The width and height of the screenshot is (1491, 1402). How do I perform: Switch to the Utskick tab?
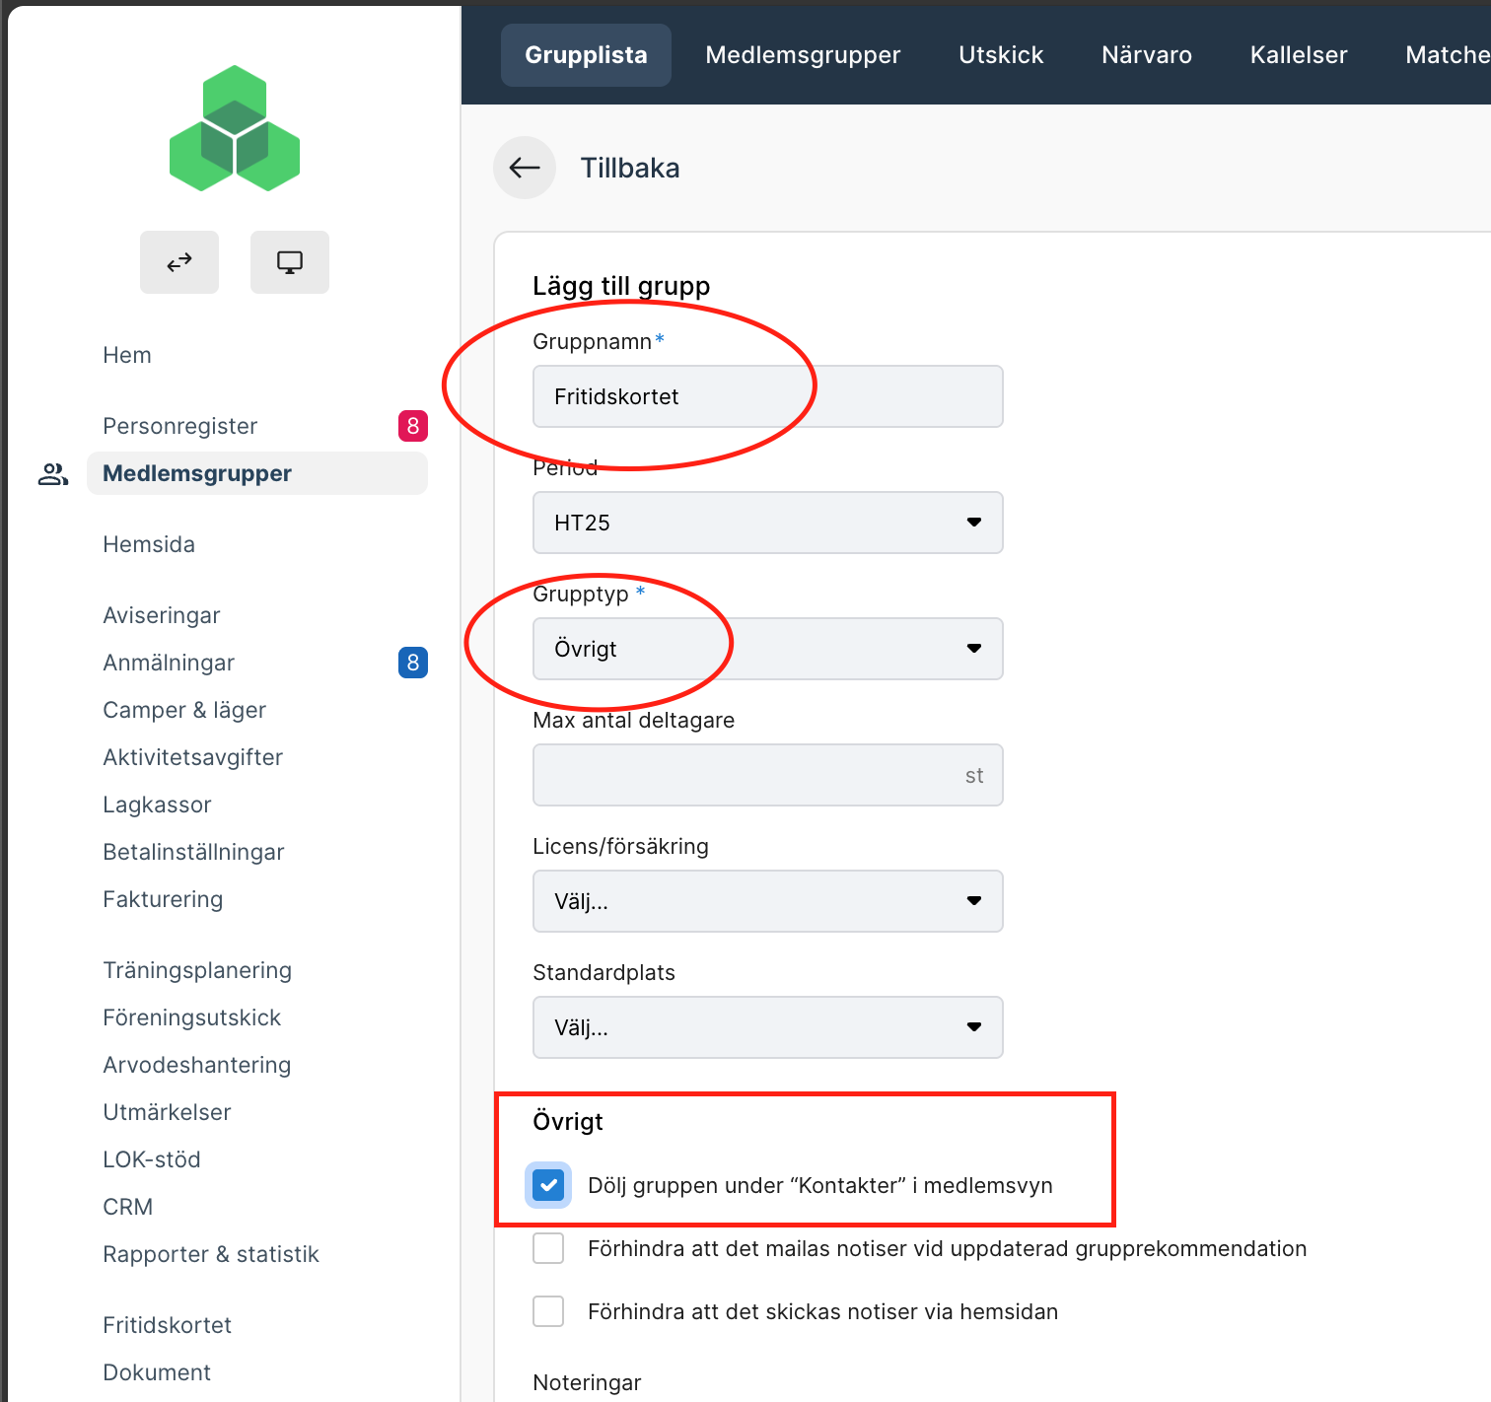(x=1001, y=55)
